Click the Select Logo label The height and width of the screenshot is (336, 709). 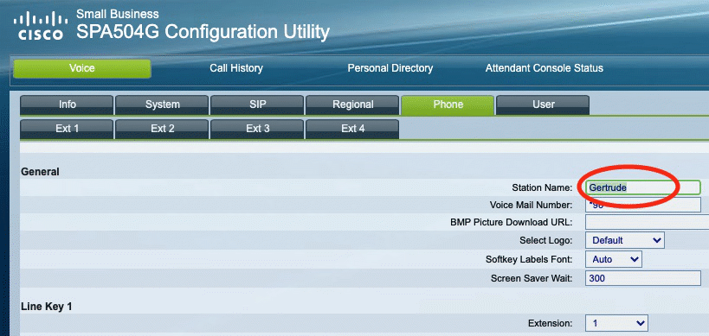coord(546,240)
